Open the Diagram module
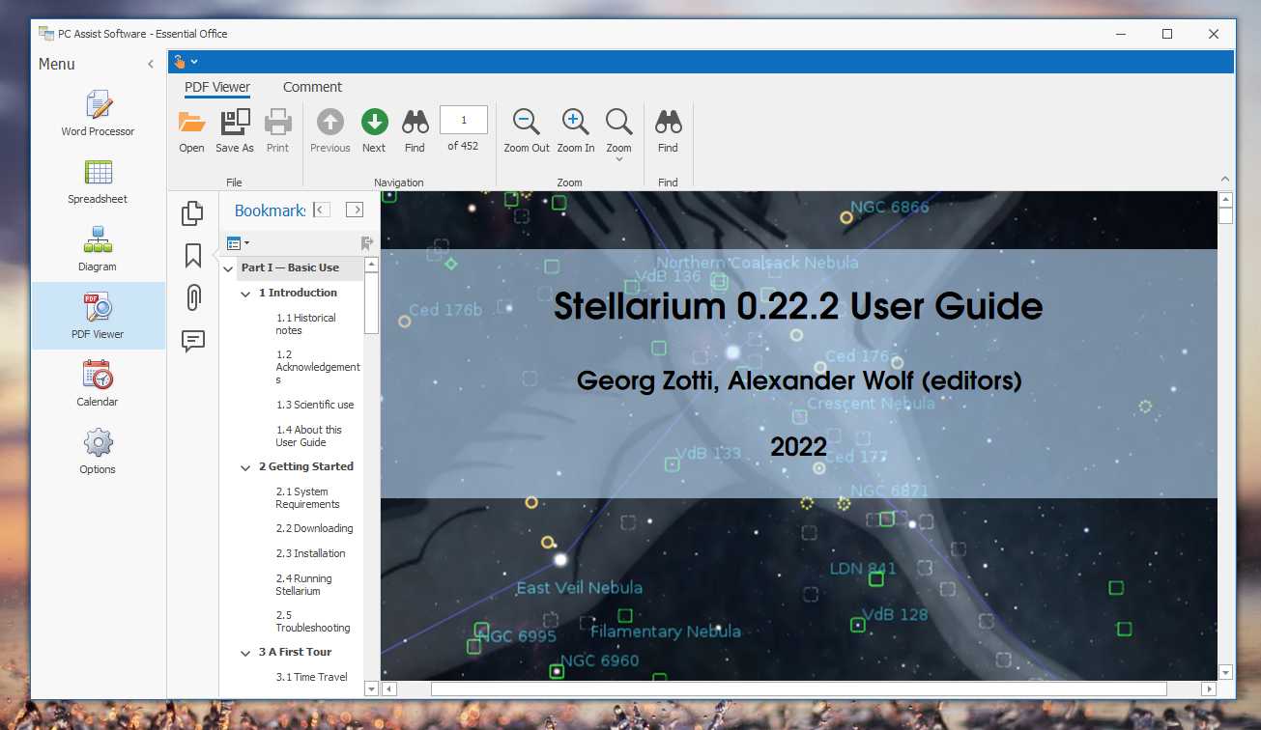The height and width of the screenshot is (730, 1261). click(98, 247)
